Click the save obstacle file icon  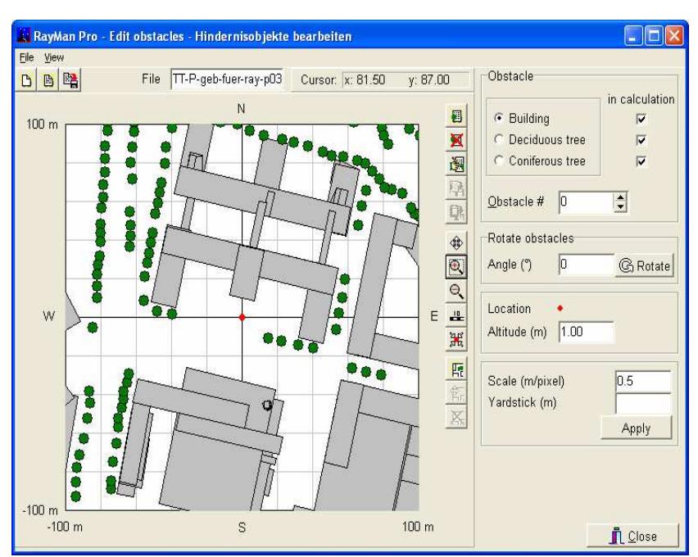click(x=70, y=80)
